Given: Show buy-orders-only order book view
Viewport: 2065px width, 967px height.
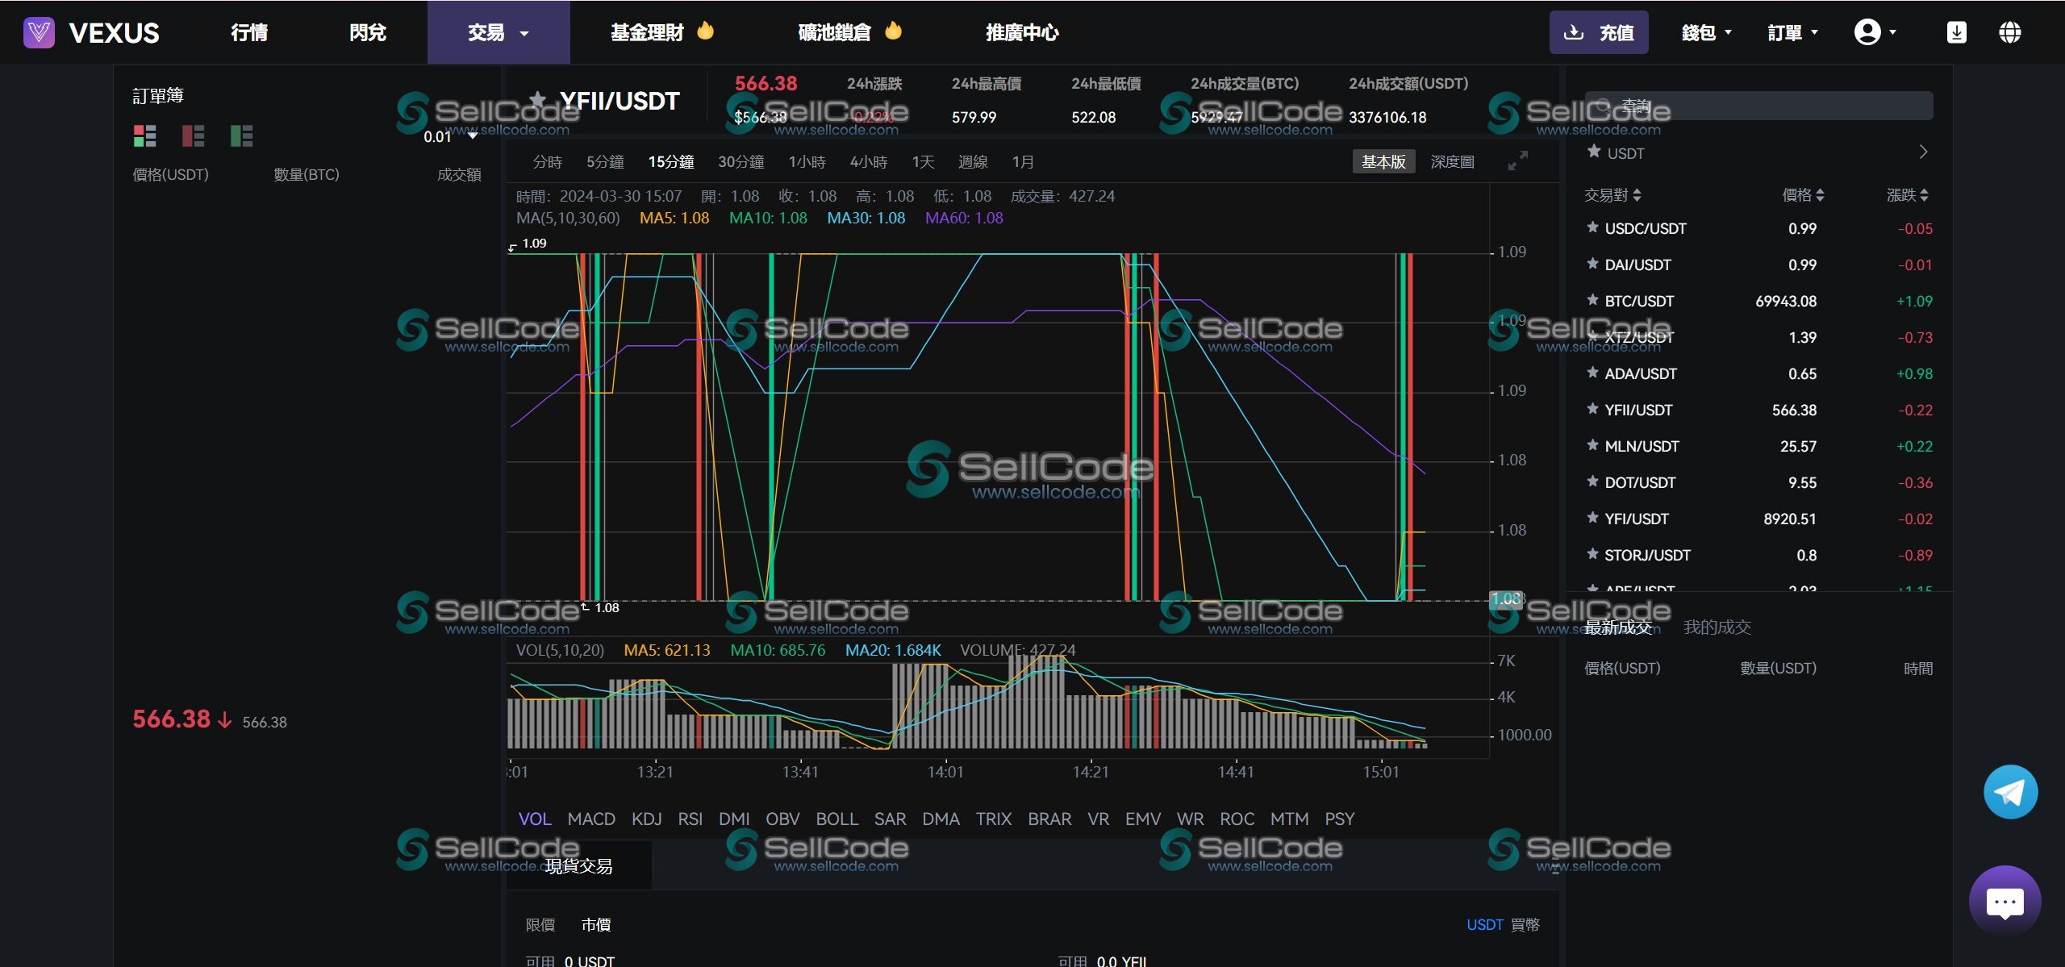Looking at the screenshot, I should 241,135.
